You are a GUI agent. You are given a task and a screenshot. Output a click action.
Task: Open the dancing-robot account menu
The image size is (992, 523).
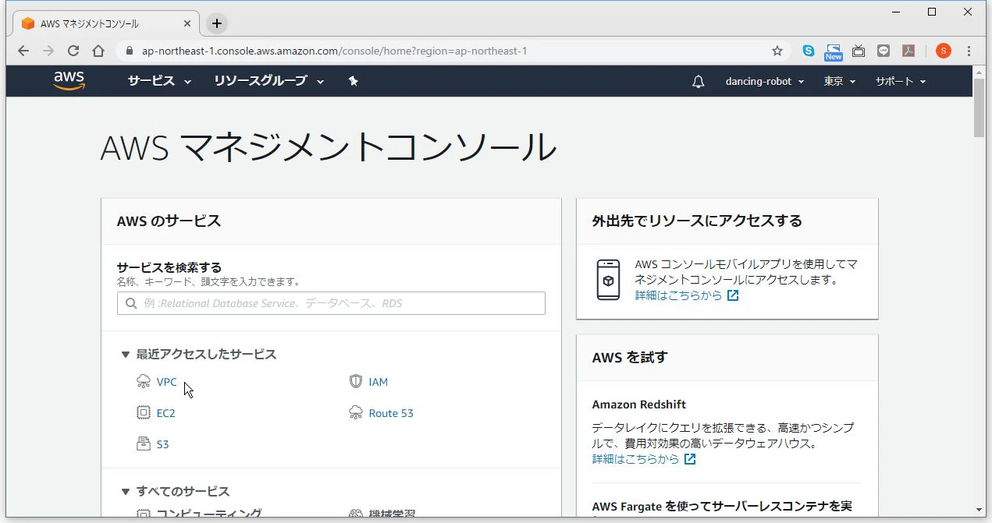pyautogui.click(x=765, y=81)
